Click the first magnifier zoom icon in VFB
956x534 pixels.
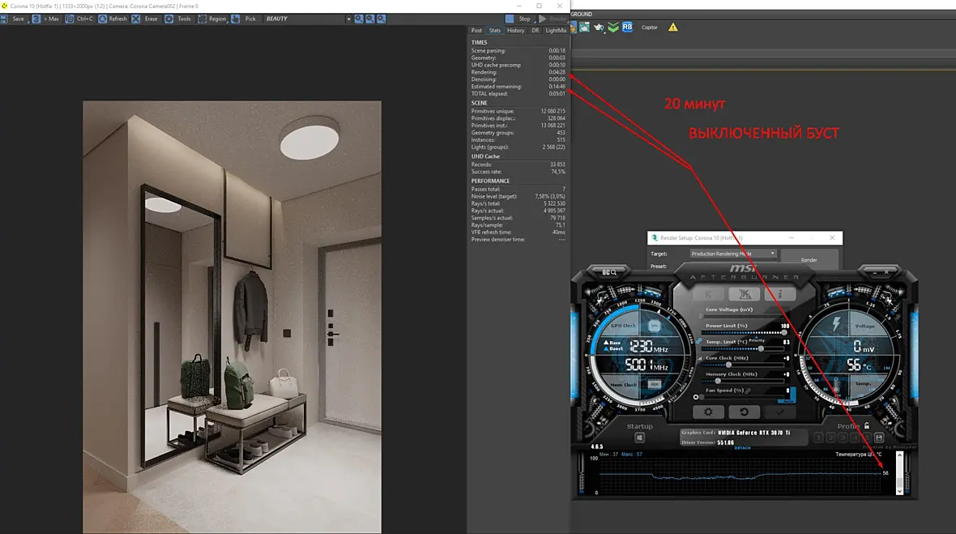pyautogui.click(x=359, y=19)
